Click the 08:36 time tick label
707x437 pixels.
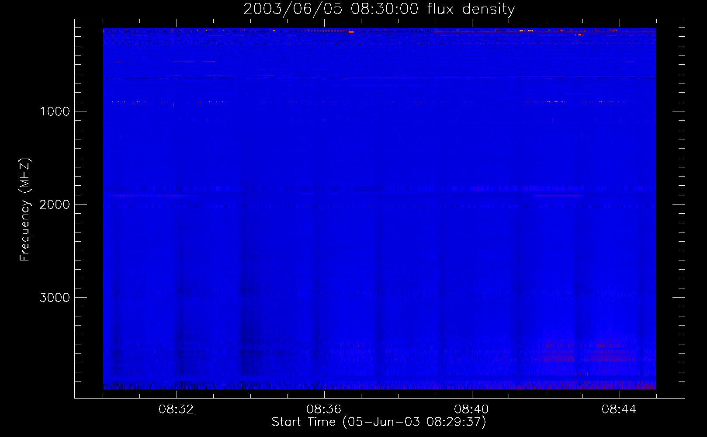[324, 409]
